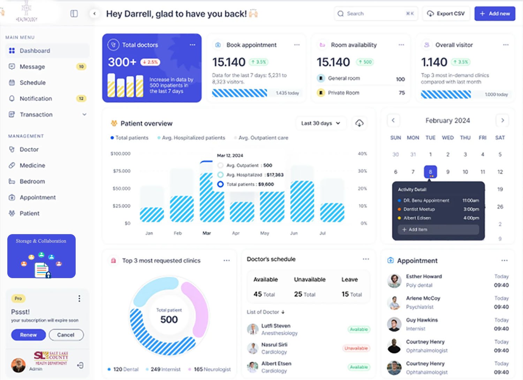The height and width of the screenshot is (380, 523).
Task: Toggle Total patients legend series
Action: tap(129, 138)
